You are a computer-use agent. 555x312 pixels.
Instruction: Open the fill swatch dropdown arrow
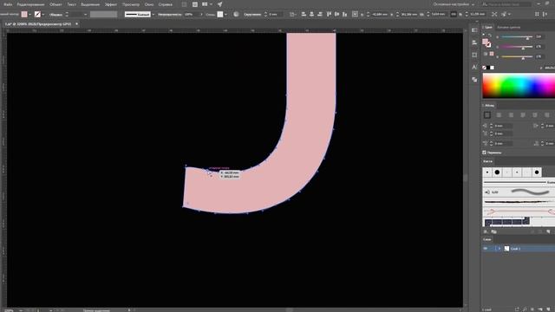coord(29,15)
